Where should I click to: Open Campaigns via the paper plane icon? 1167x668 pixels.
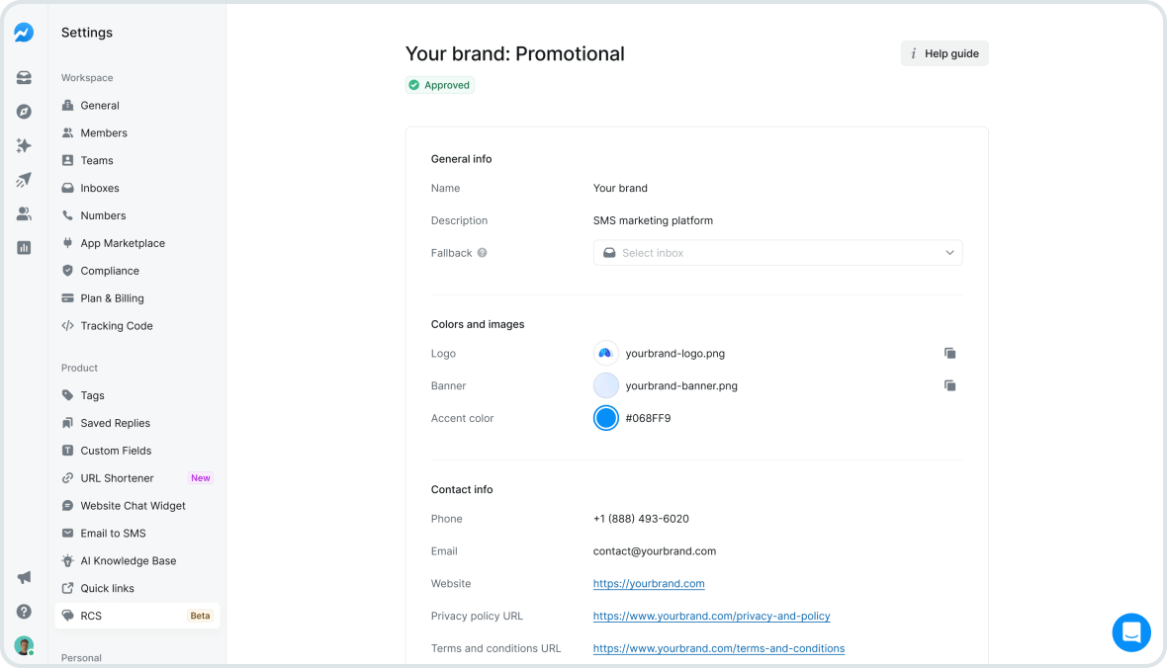24,179
